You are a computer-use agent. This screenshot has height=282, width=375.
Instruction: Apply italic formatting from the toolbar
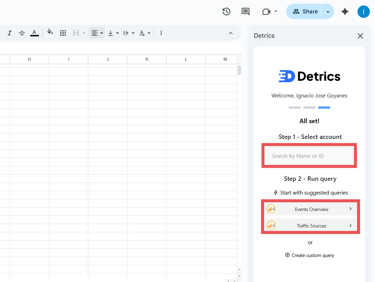[x=9, y=33]
